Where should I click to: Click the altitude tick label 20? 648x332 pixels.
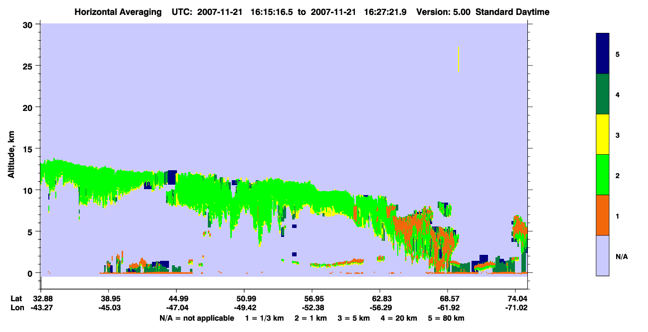click(29, 107)
